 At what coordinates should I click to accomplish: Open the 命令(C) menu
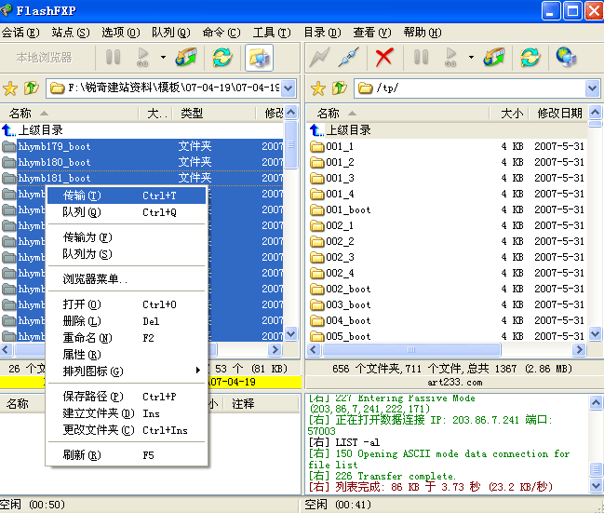(x=221, y=33)
